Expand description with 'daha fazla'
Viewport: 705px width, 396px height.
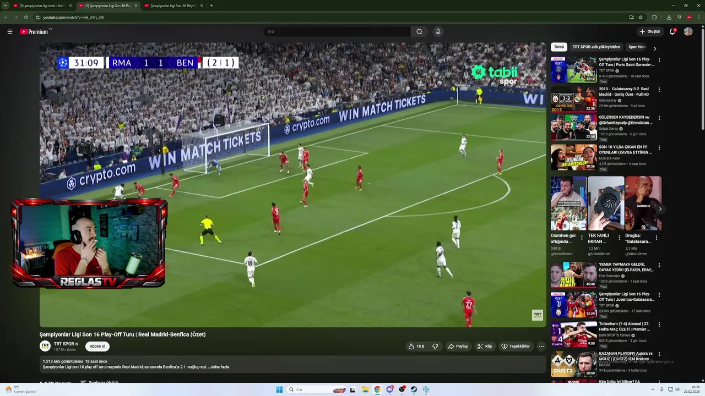[x=219, y=367]
